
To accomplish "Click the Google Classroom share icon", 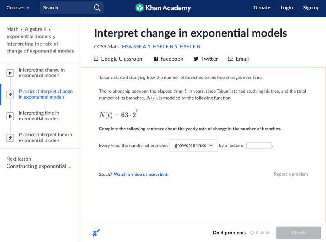I will [96, 59].
